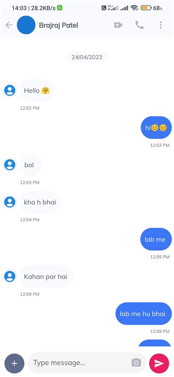Select the 'hi' sent message bubble
Screen dimensions: 174x377
tap(156, 128)
